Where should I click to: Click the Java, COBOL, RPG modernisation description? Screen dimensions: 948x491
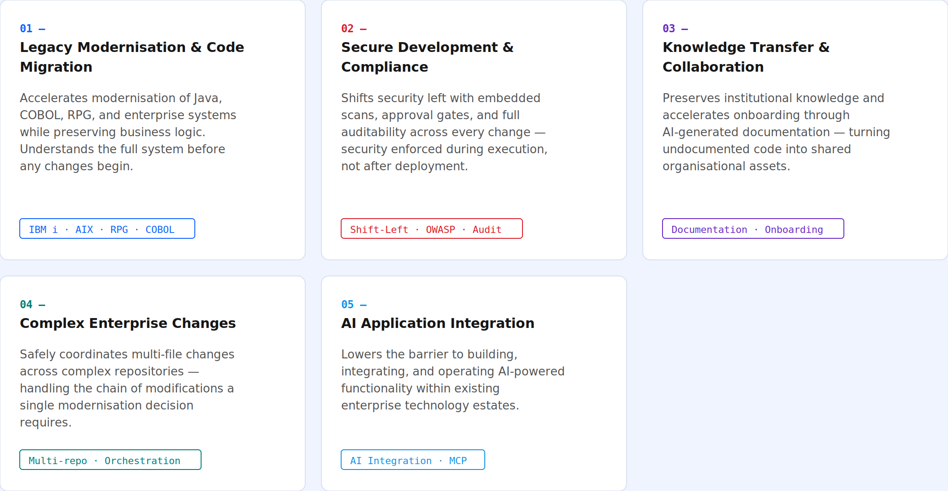pos(127,132)
